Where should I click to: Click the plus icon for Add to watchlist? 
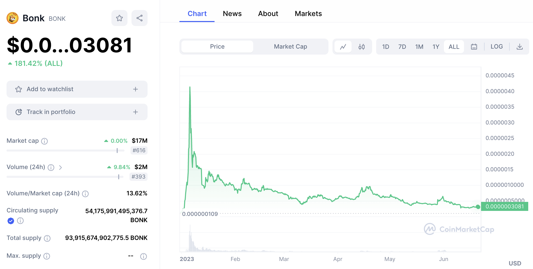(x=136, y=89)
